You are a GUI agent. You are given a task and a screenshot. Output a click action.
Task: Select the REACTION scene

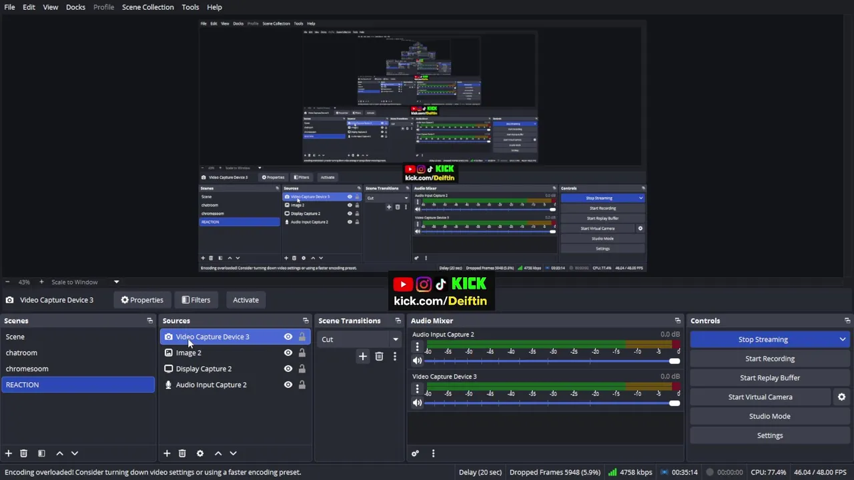78,385
